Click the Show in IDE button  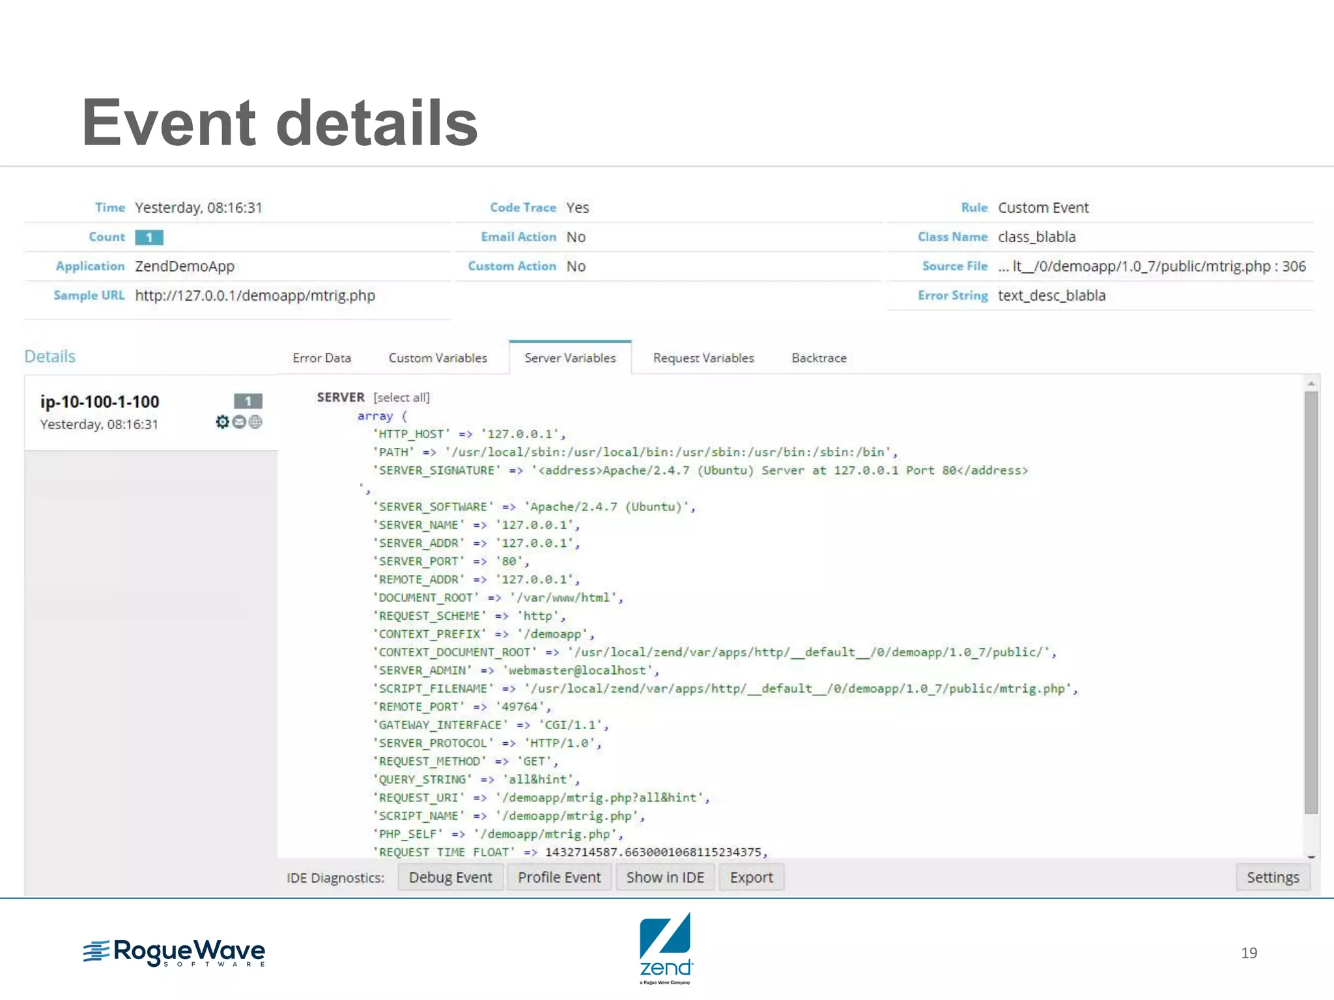tap(665, 878)
